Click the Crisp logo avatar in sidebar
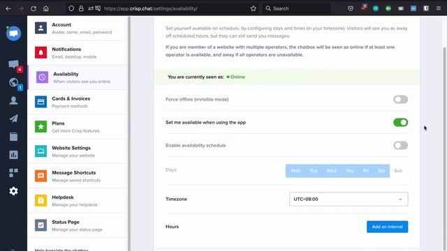The width and height of the screenshot is (447, 251). coord(13,33)
